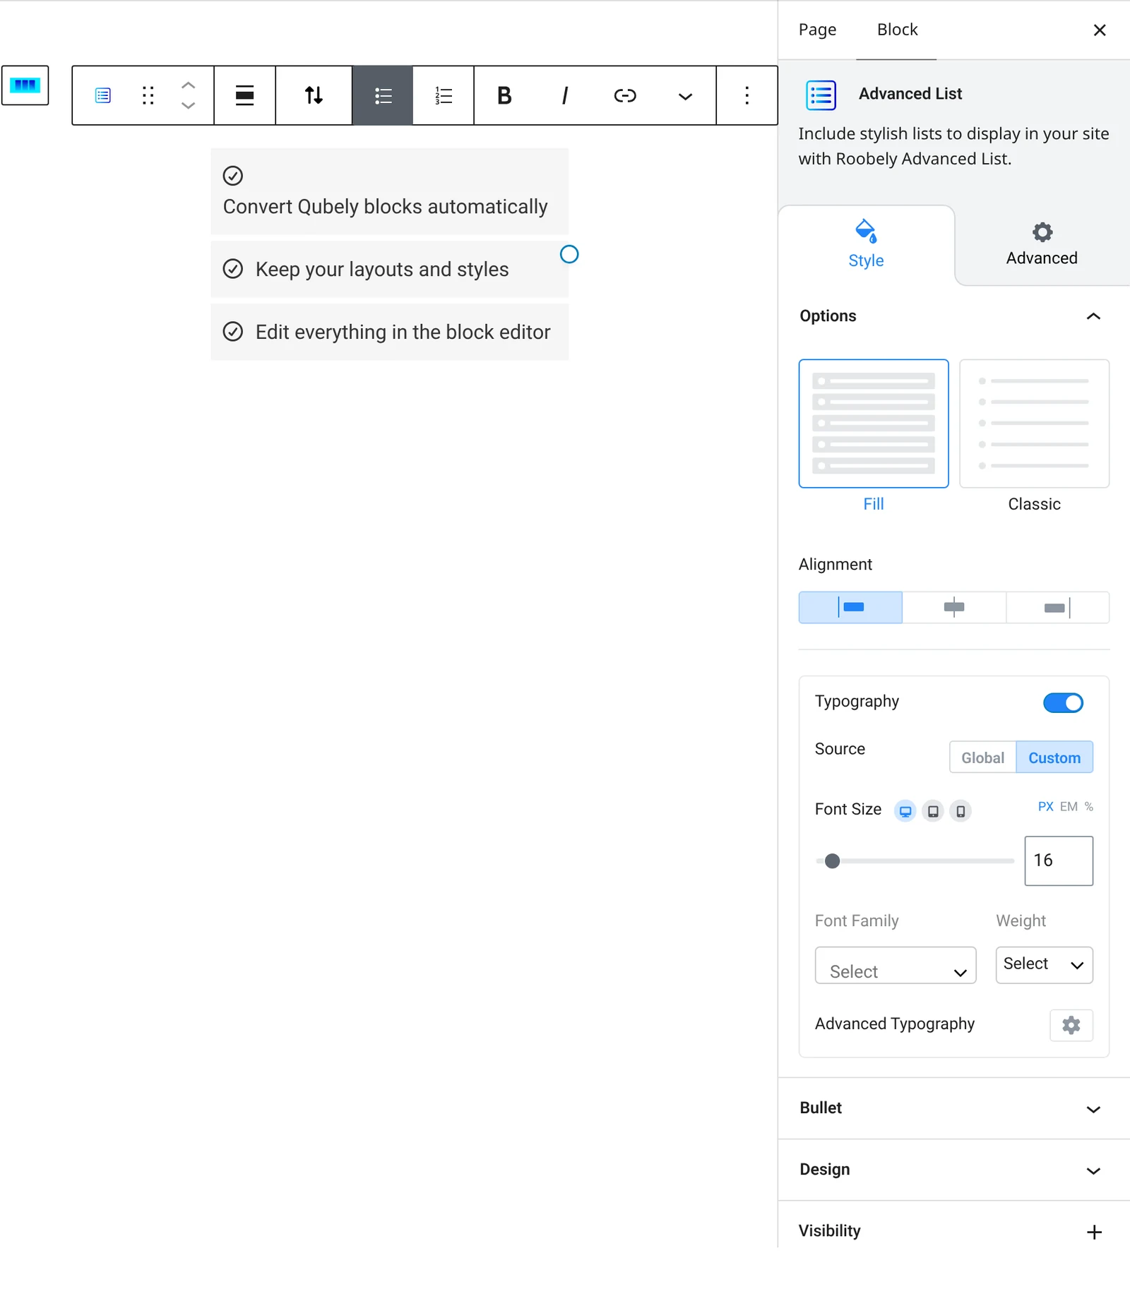Set alignment to right
The image size is (1130, 1289).
1057,607
